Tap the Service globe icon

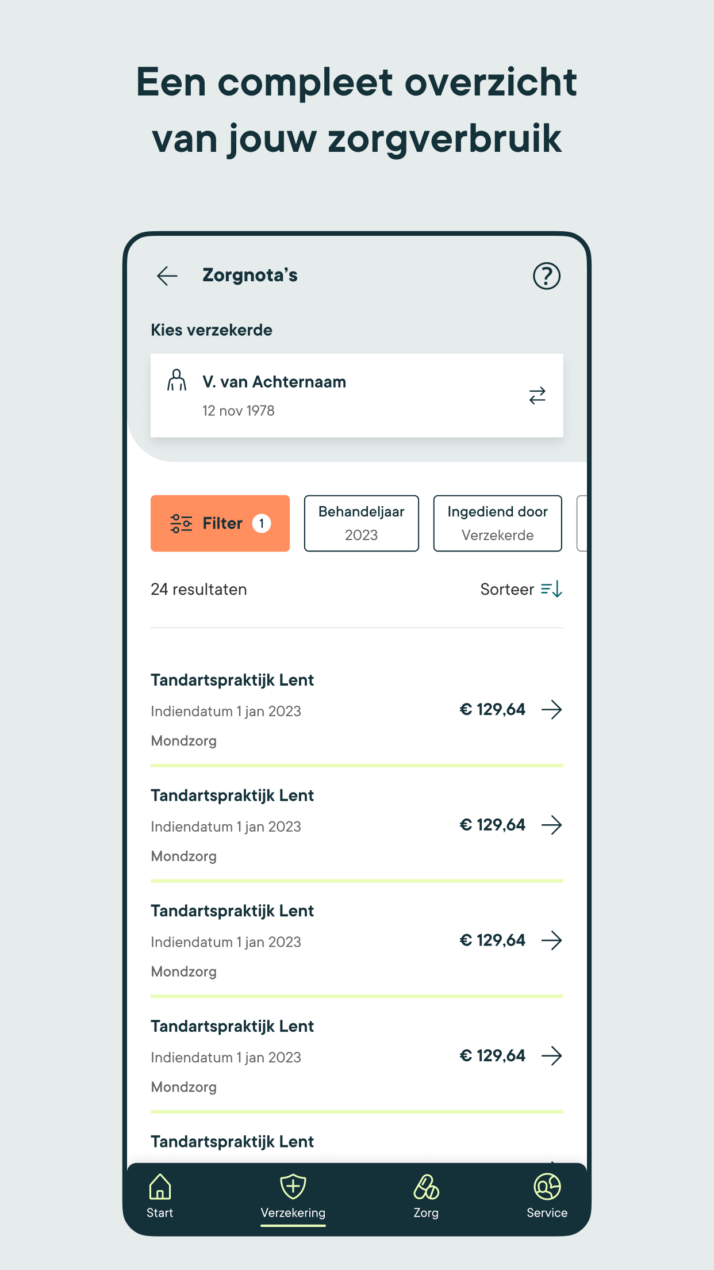coord(547,1187)
